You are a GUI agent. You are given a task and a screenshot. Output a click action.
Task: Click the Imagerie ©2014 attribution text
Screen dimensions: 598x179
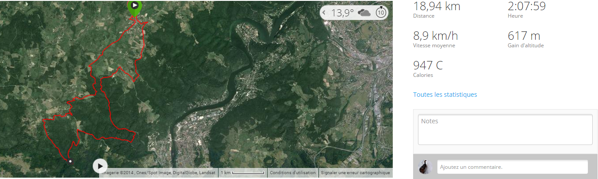158,173
